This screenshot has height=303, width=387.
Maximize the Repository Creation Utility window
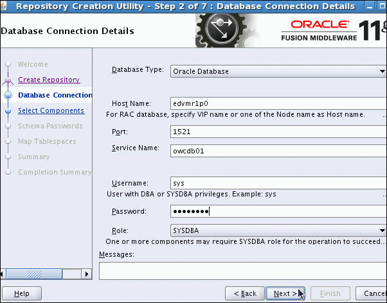pos(382,6)
